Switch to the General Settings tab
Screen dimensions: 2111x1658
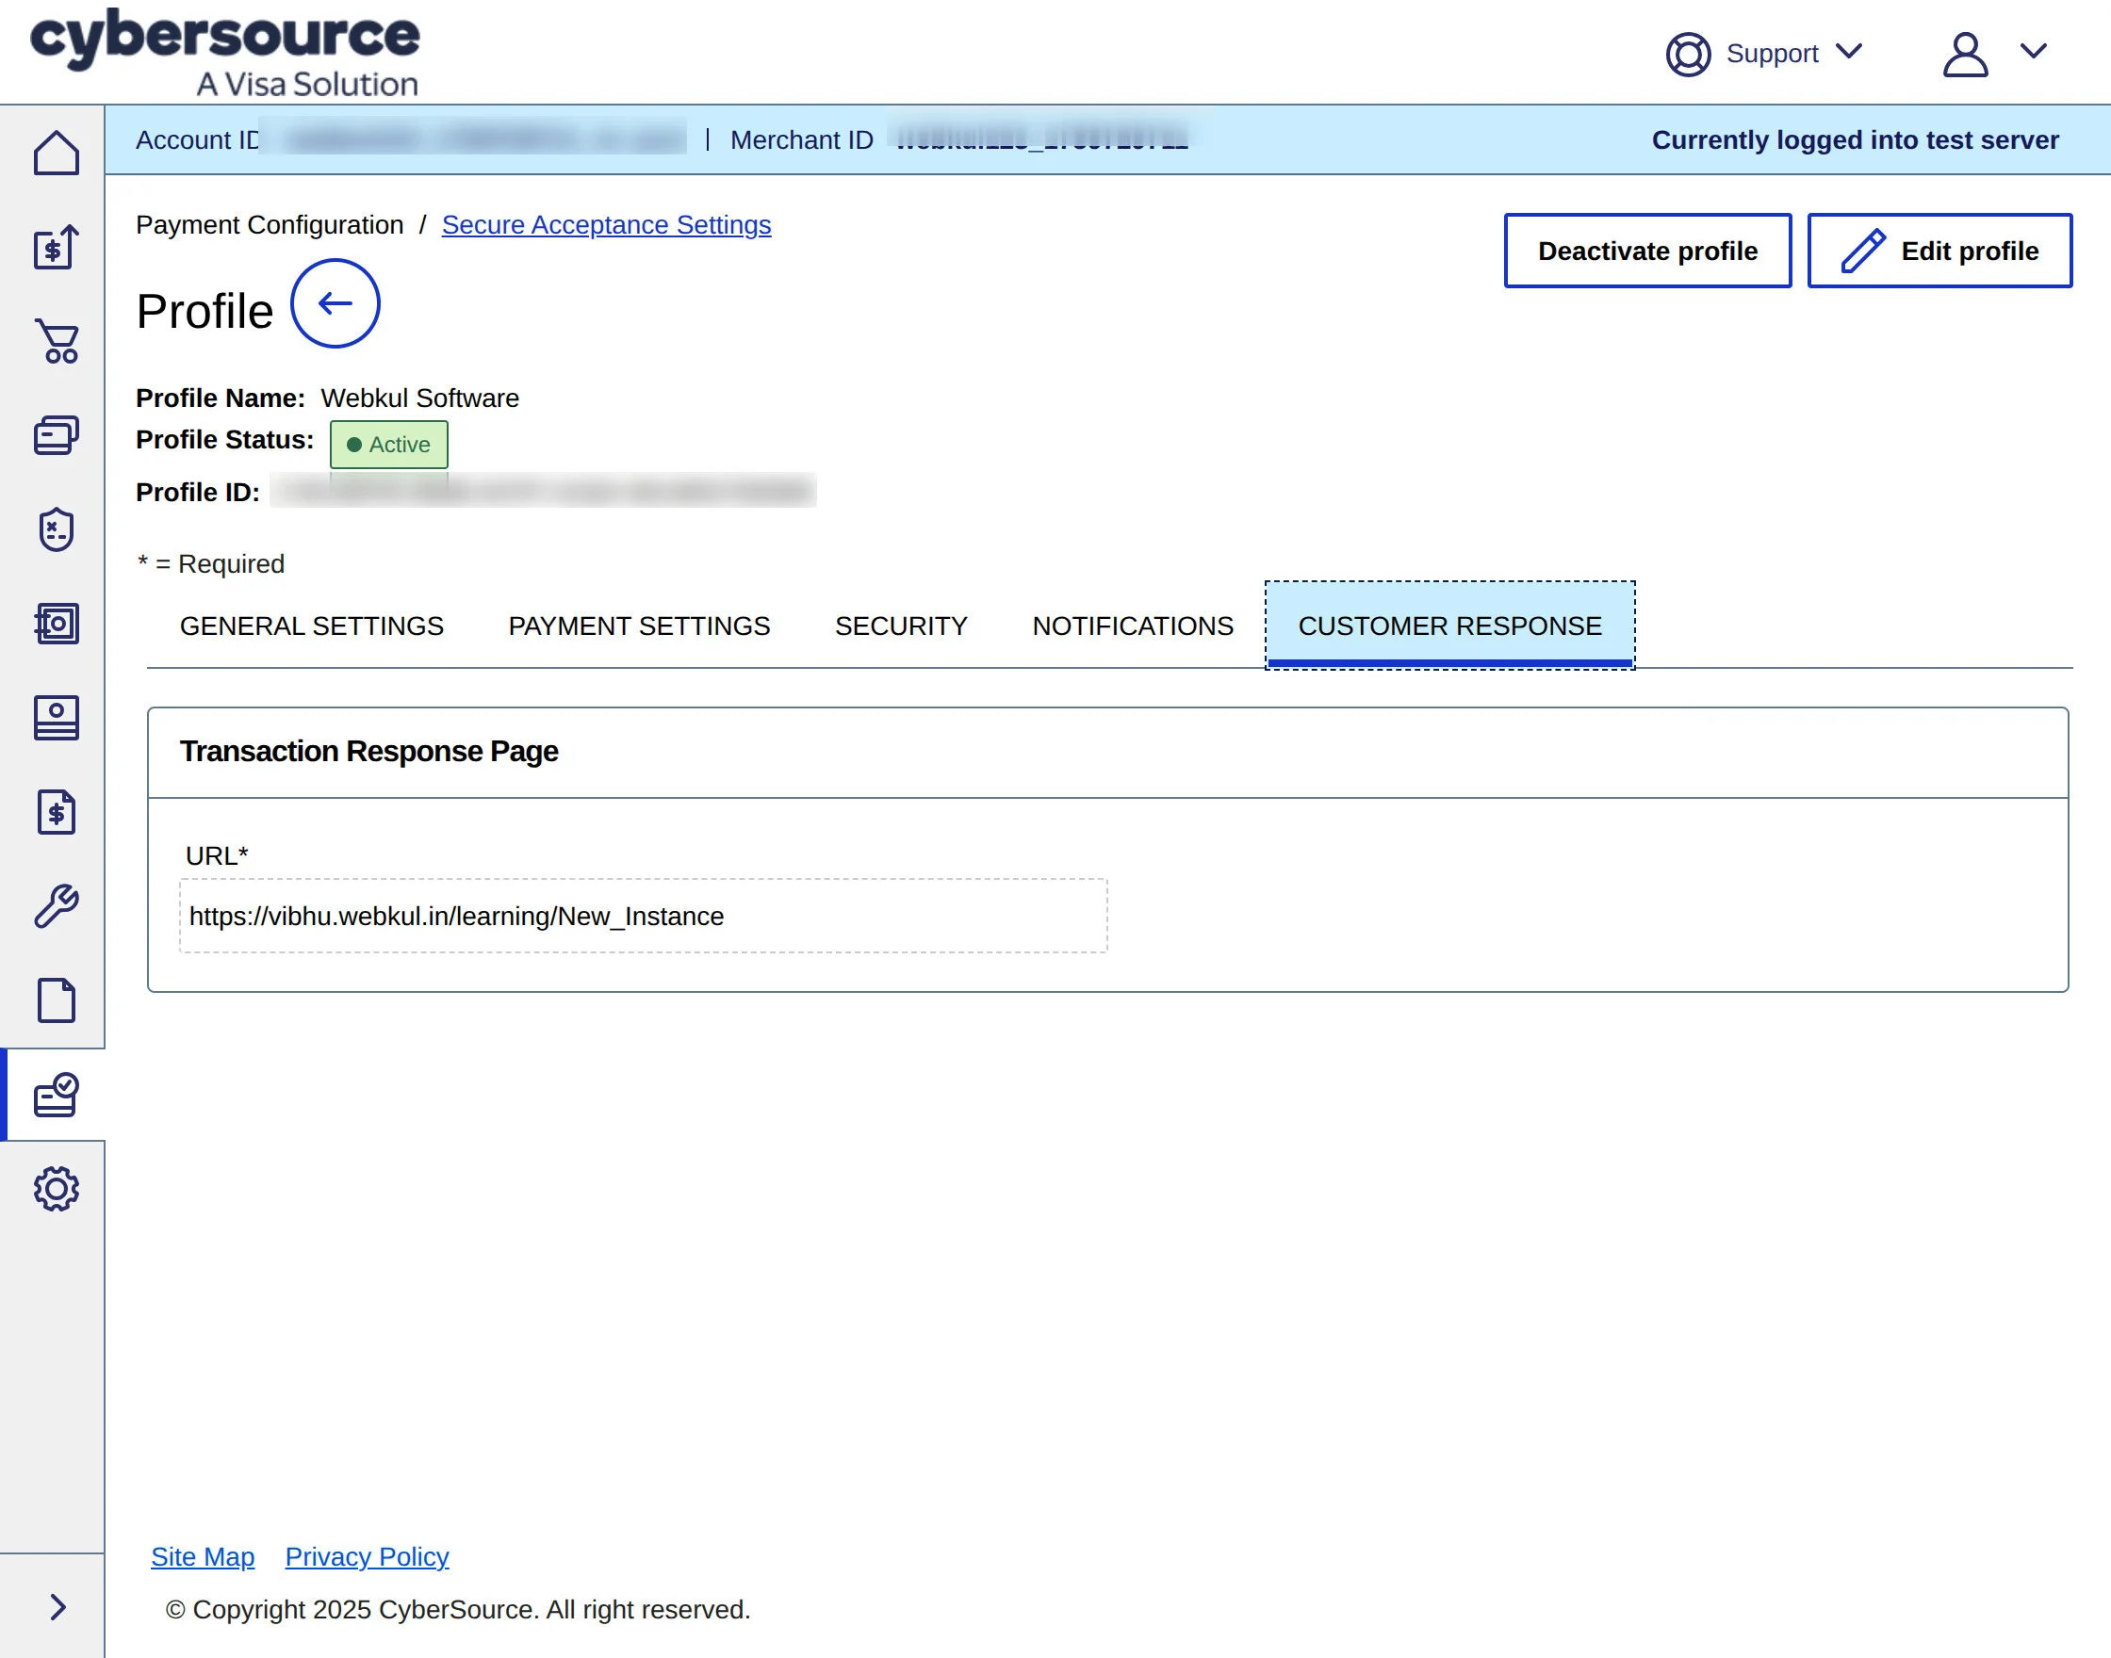pos(312,626)
